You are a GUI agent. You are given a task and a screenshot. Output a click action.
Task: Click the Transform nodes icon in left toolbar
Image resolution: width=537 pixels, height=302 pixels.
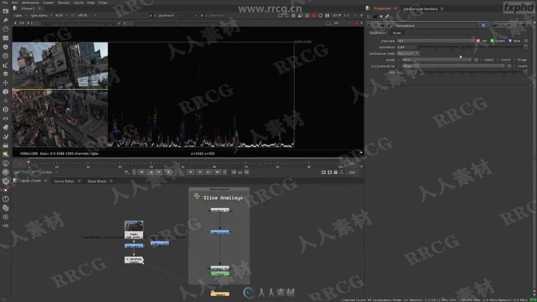[5, 82]
